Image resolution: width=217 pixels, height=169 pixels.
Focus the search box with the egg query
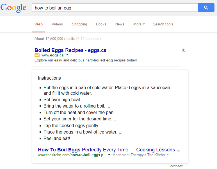pyautogui.click(x=115, y=8)
